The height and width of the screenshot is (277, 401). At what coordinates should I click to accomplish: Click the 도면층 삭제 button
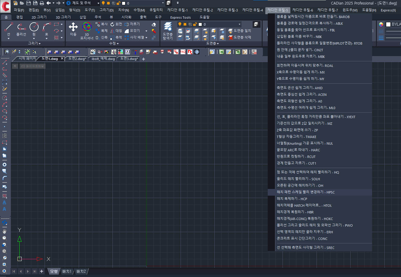point(240,37)
